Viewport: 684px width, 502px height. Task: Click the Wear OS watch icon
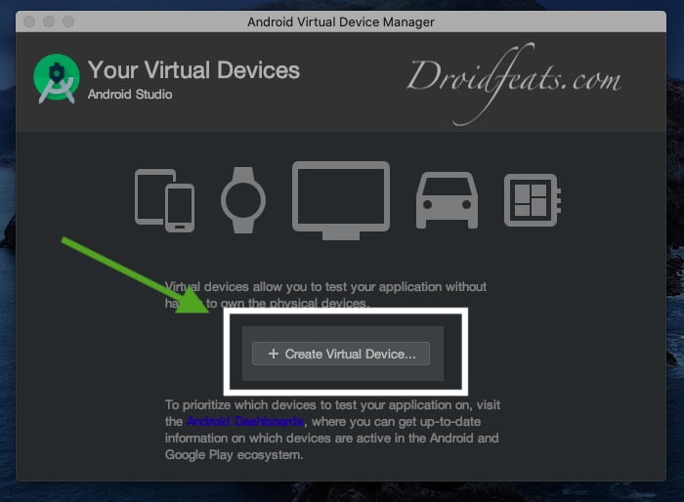(243, 200)
